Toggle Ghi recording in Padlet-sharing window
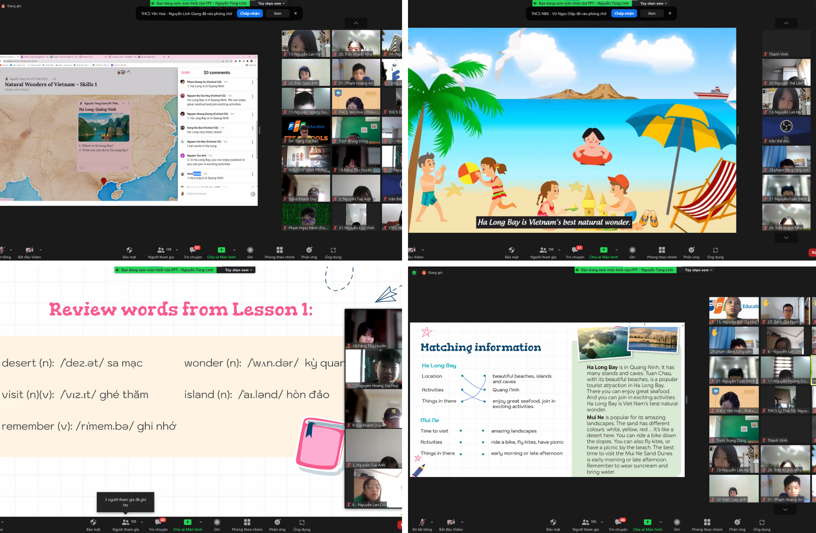The height and width of the screenshot is (533, 816). pos(250,252)
